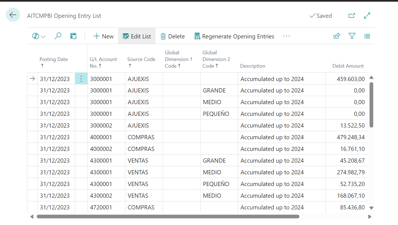The width and height of the screenshot is (398, 225).
Task: Click account cell 3000002
Action: click(106, 126)
